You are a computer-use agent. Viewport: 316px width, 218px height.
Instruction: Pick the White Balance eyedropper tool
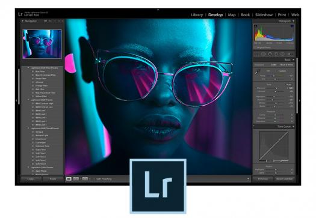pyautogui.click(x=258, y=71)
